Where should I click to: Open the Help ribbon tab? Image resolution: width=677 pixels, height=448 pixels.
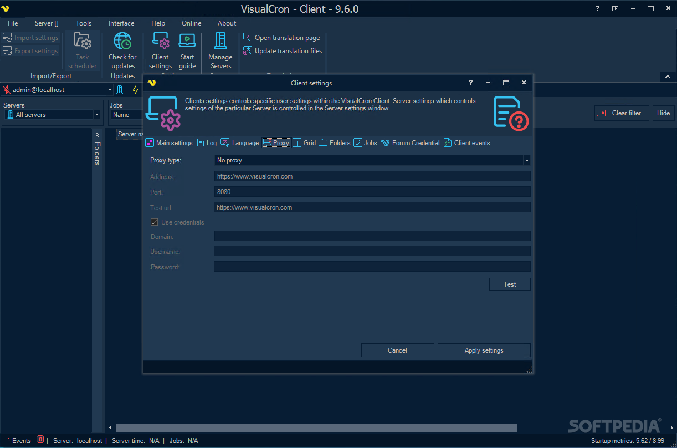click(158, 23)
